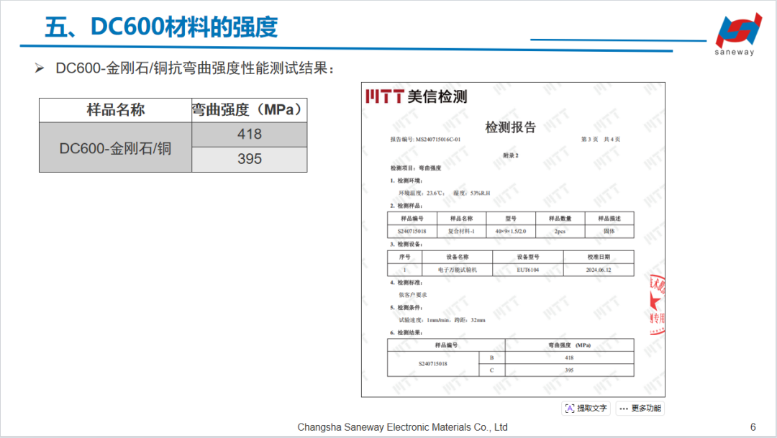Select the test condition line with 1mm/min

(x=442, y=320)
